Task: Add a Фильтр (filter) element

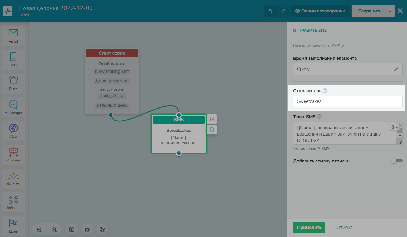Action: tap(13, 179)
